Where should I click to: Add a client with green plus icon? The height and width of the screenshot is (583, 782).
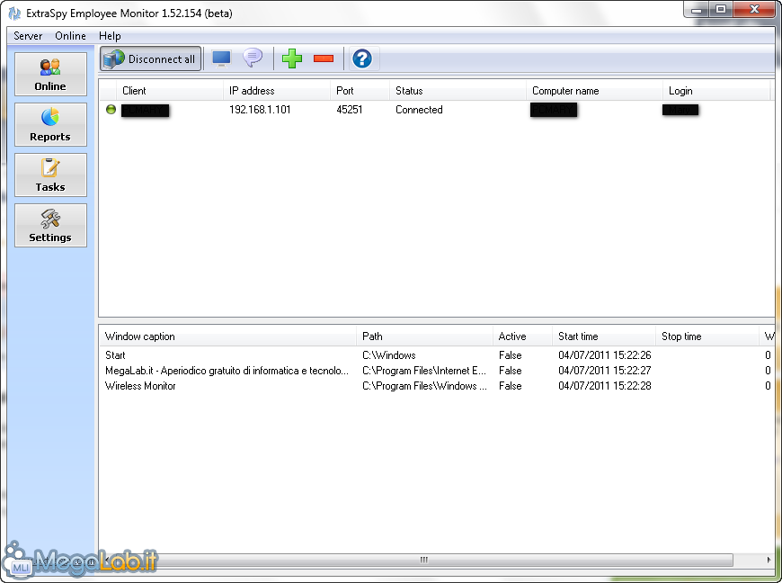click(292, 58)
